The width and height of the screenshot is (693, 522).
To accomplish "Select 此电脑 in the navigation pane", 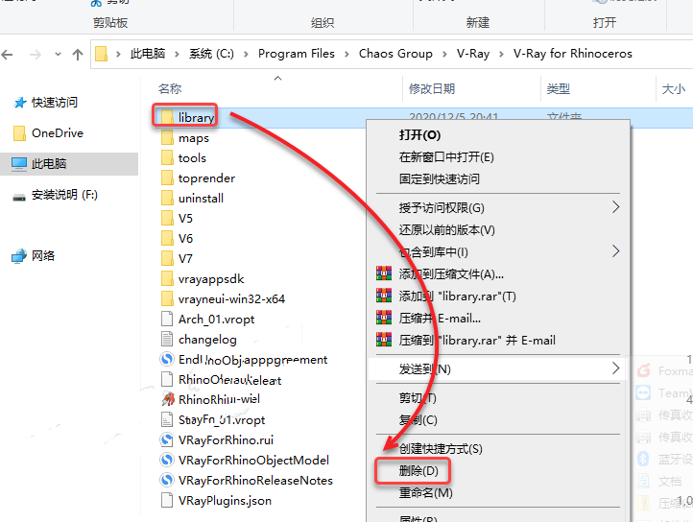I will [x=69, y=164].
